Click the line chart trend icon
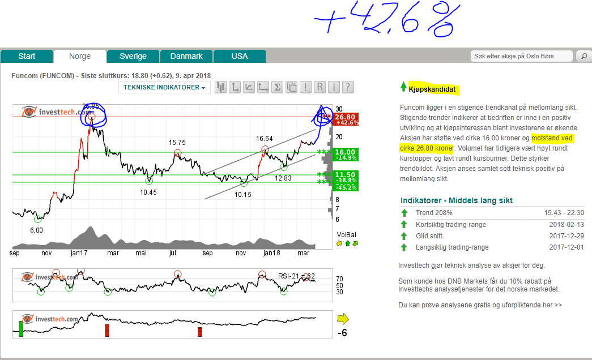 [x=249, y=87]
